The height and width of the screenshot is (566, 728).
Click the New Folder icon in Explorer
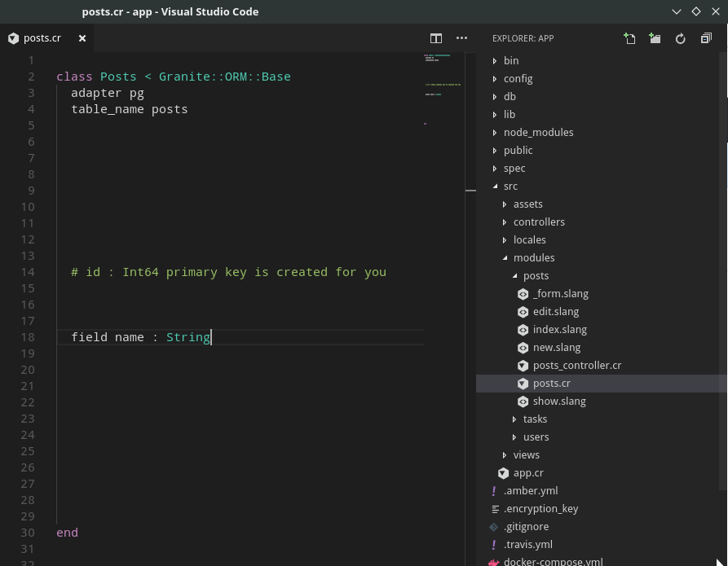pos(655,38)
